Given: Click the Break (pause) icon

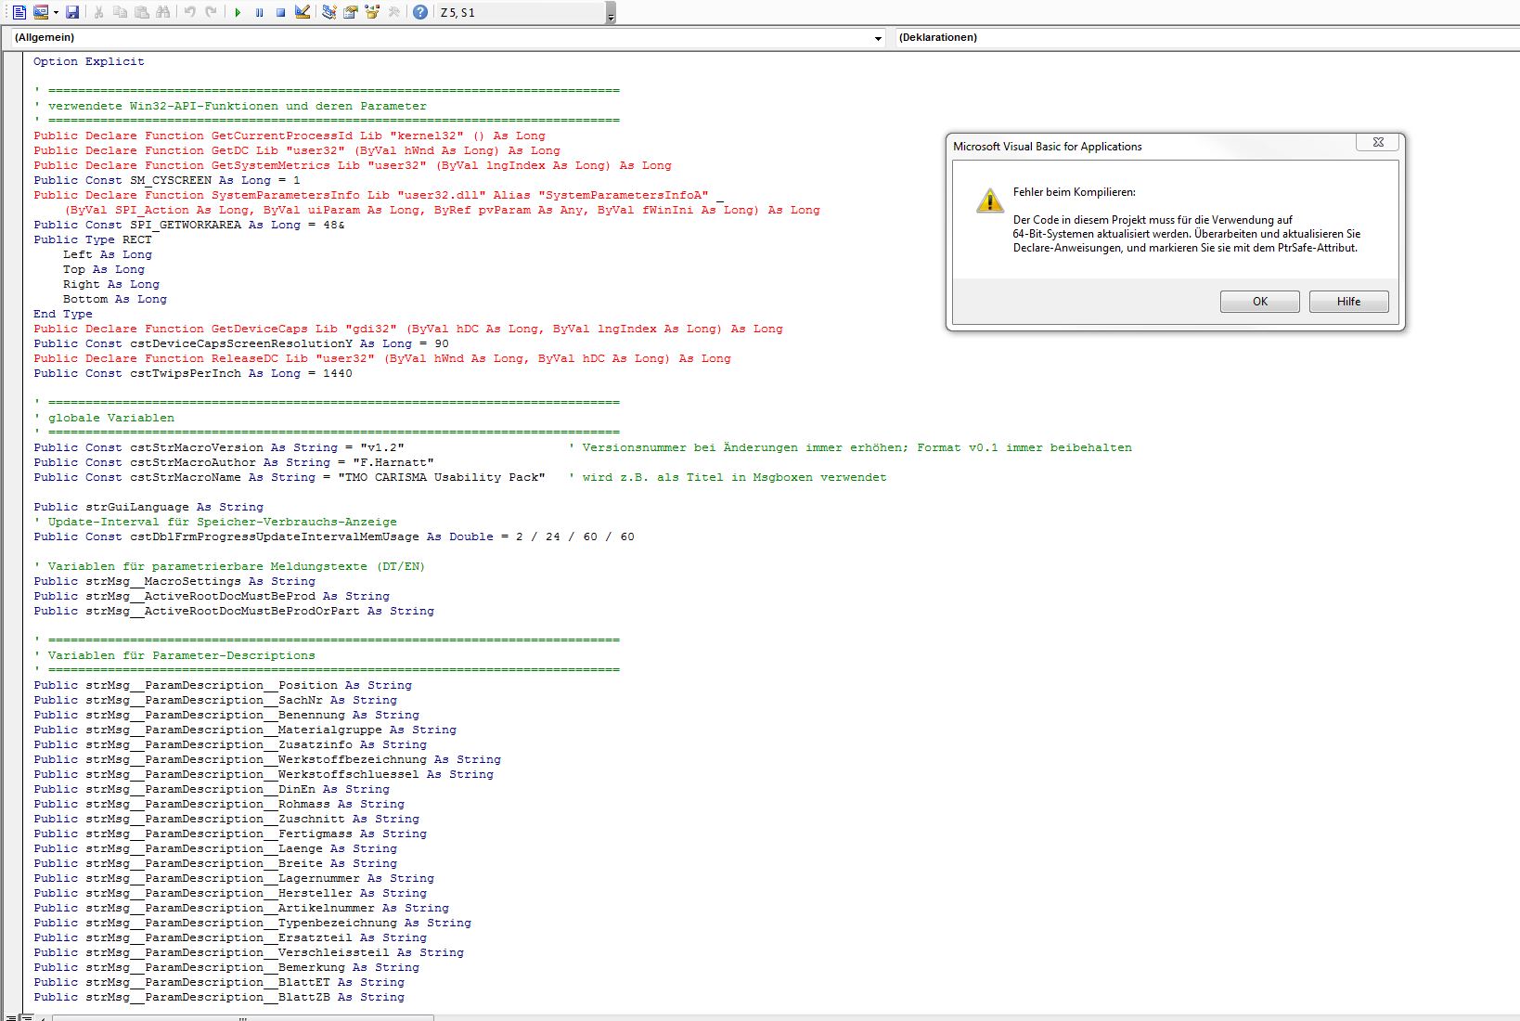Looking at the screenshot, I should (259, 12).
